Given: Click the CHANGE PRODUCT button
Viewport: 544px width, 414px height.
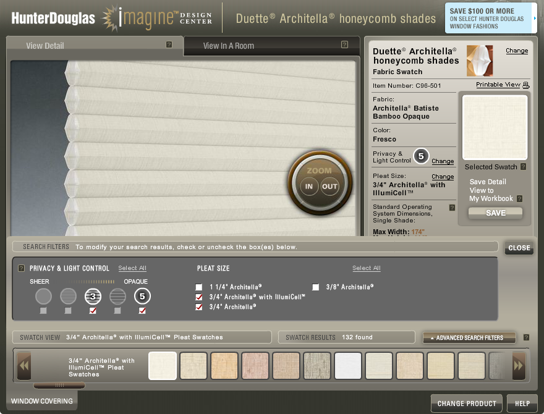Looking at the screenshot, I should (467, 403).
